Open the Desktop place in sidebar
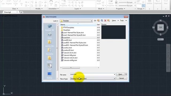 pyautogui.click(x=49, y=75)
